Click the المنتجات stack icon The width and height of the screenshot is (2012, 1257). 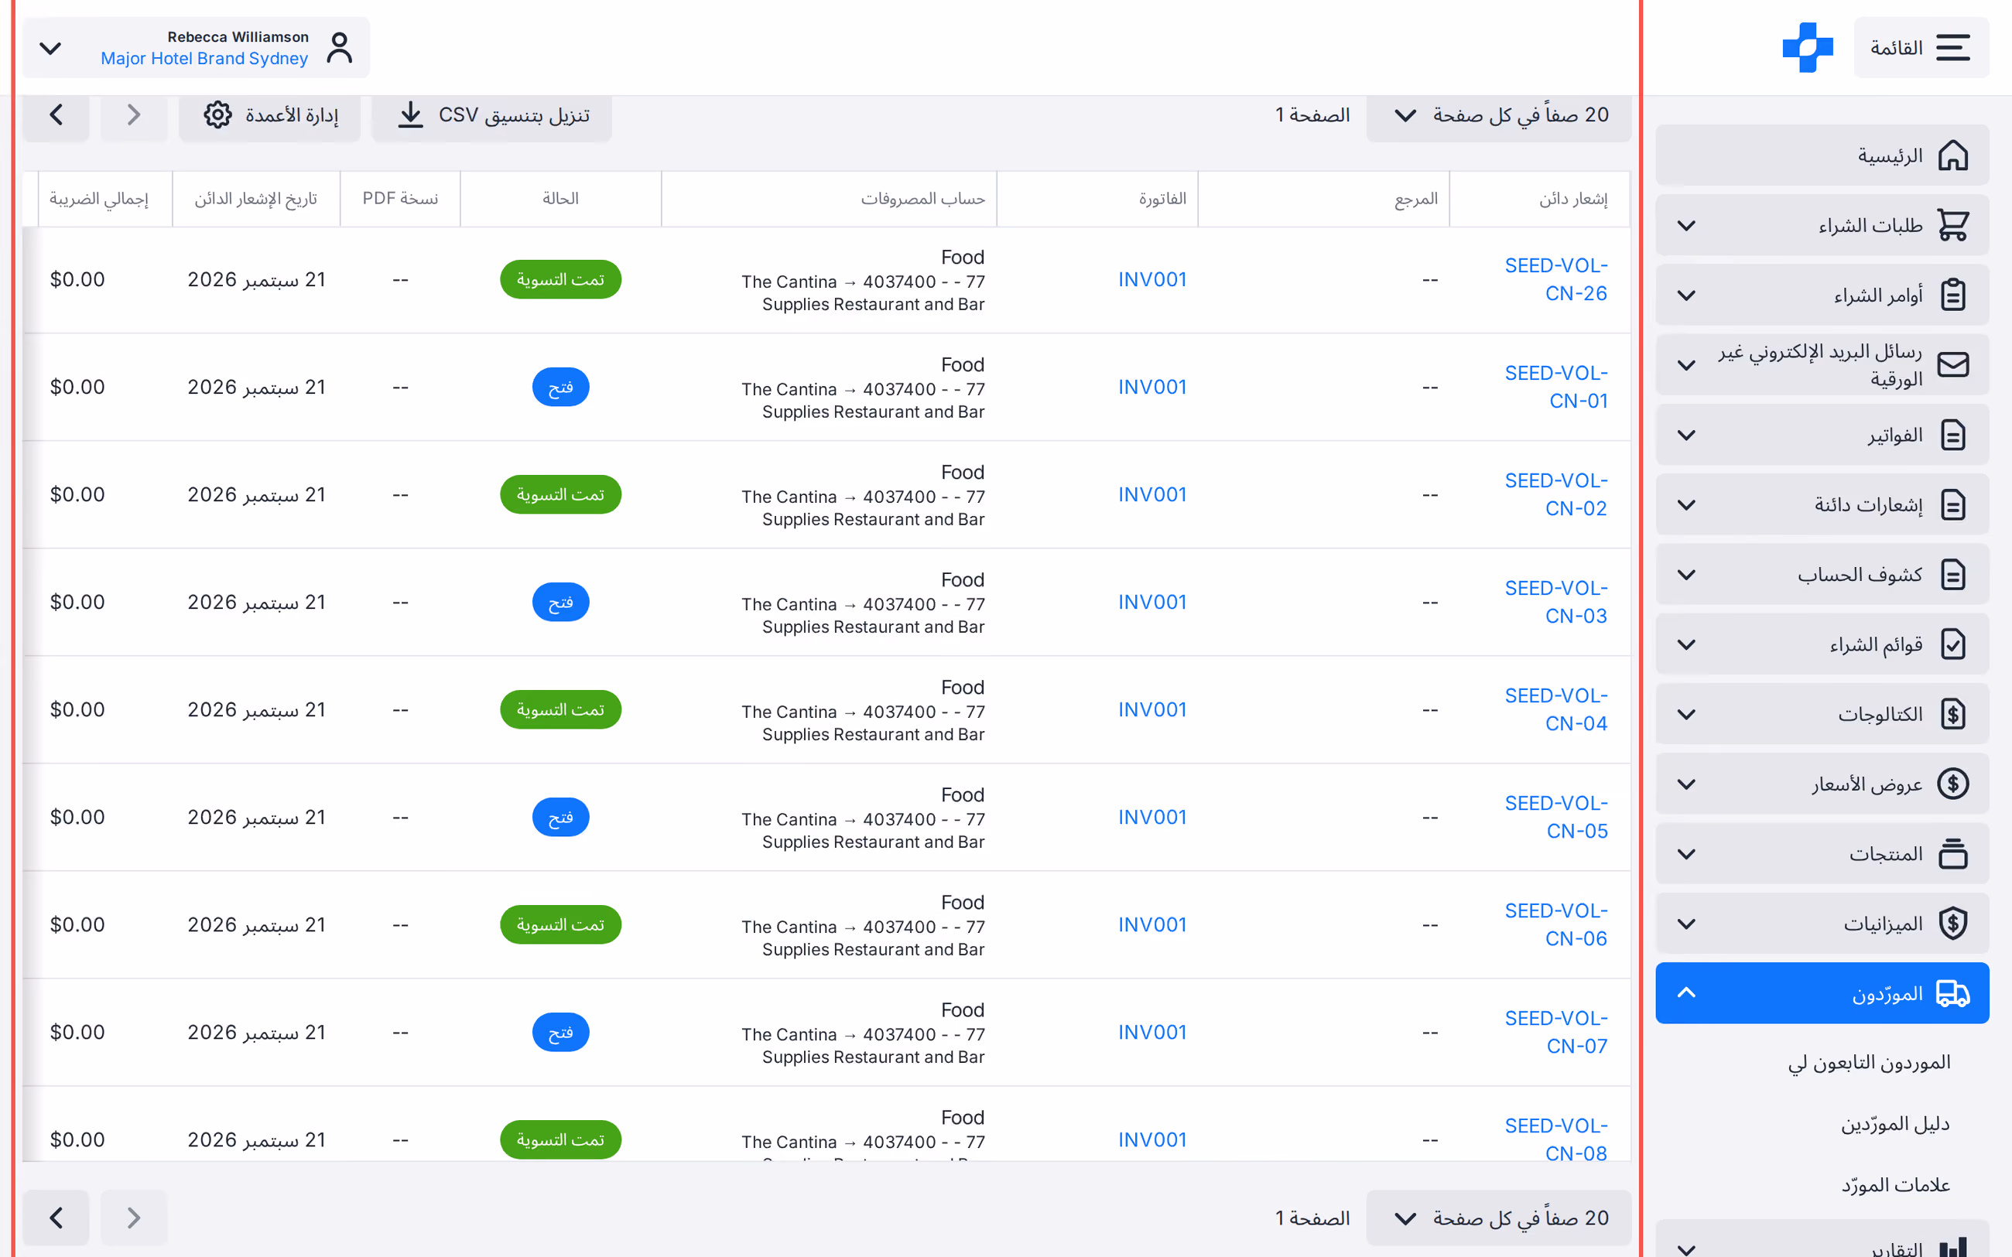pos(1952,854)
